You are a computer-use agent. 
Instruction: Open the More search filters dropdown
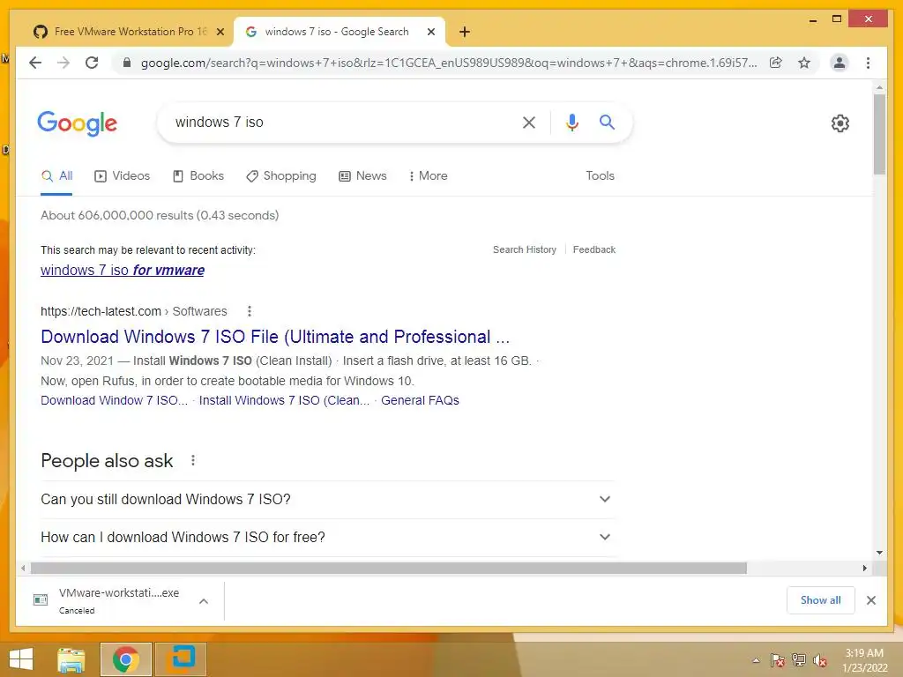coord(428,175)
